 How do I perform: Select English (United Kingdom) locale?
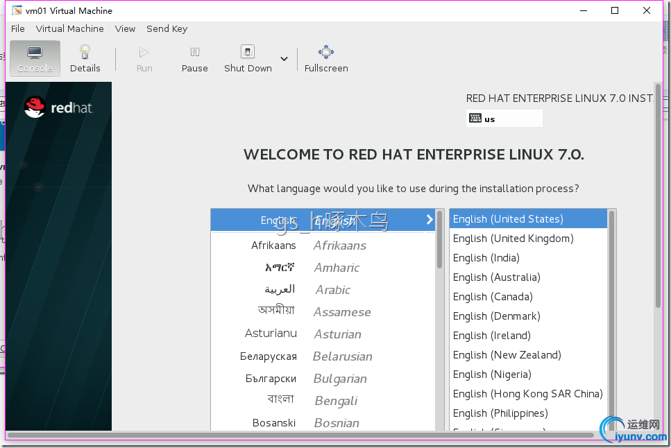pyautogui.click(x=513, y=239)
